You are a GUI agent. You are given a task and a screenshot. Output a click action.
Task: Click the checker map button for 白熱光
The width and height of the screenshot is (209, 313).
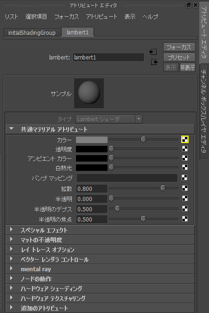(x=185, y=167)
